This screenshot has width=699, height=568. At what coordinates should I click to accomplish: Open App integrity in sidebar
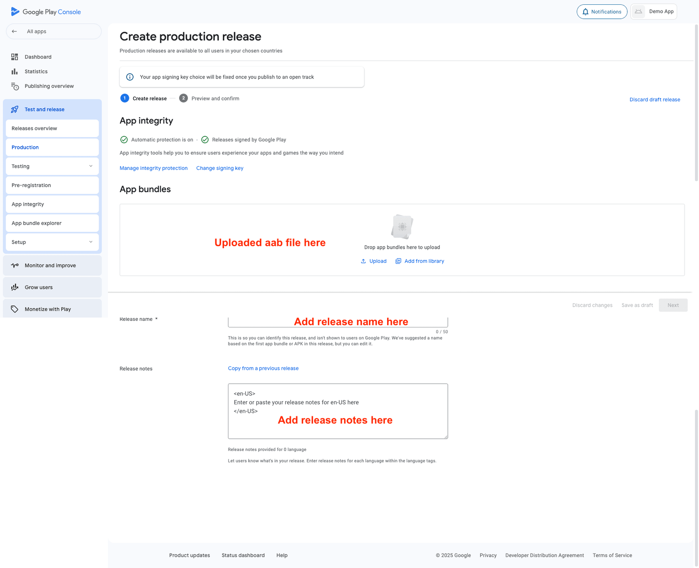52,204
